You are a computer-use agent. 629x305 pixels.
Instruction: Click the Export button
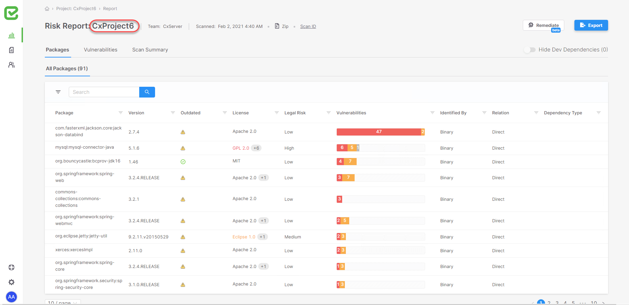coord(591,25)
